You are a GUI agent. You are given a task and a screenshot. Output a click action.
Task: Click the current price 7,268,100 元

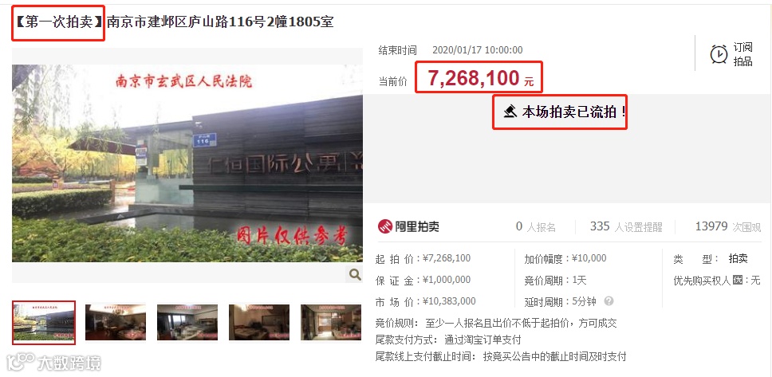pos(481,78)
